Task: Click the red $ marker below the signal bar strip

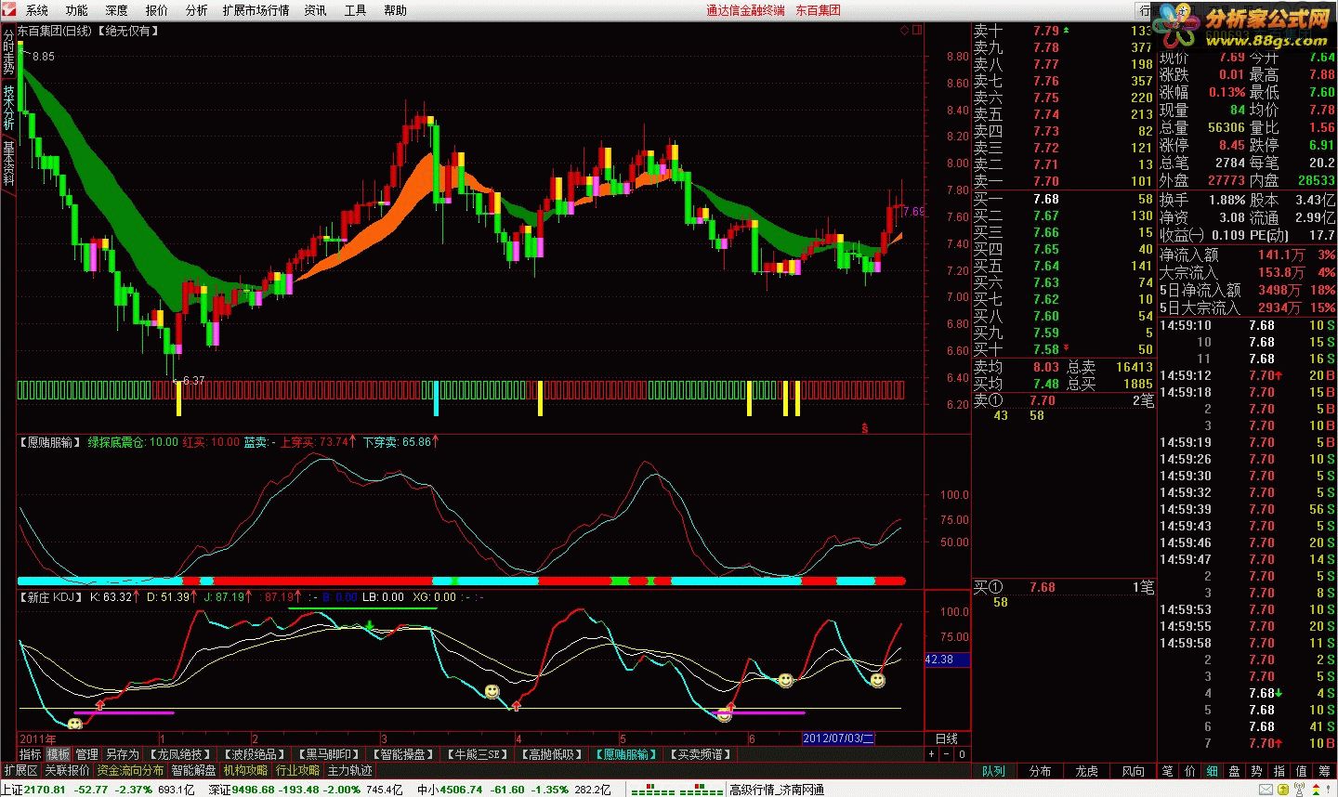Action: pos(865,428)
